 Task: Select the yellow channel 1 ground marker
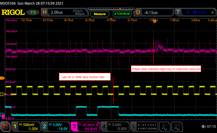(2, 94)
